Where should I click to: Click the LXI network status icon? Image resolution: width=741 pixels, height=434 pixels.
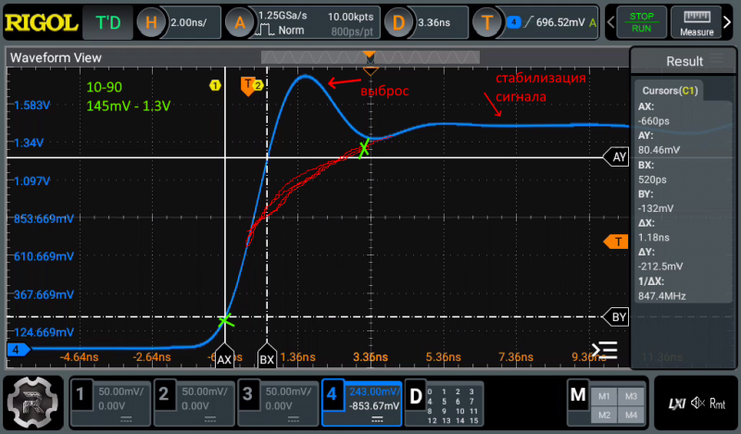(675, 403)
